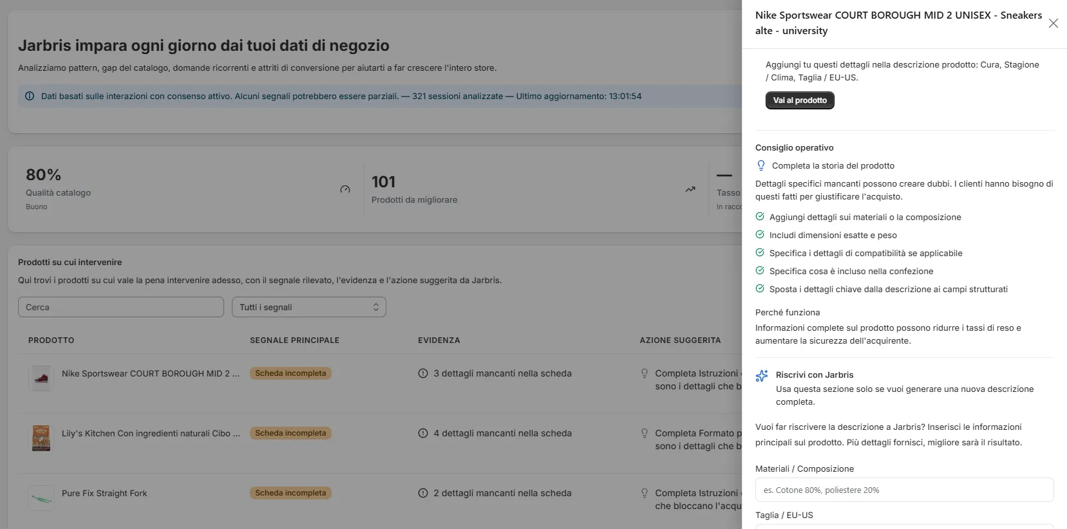The image size is (1067, 529).
Task: Click '4 dettagli mancanti nella scheda' text
Action: pyautogui.click(x=502, y=433)
